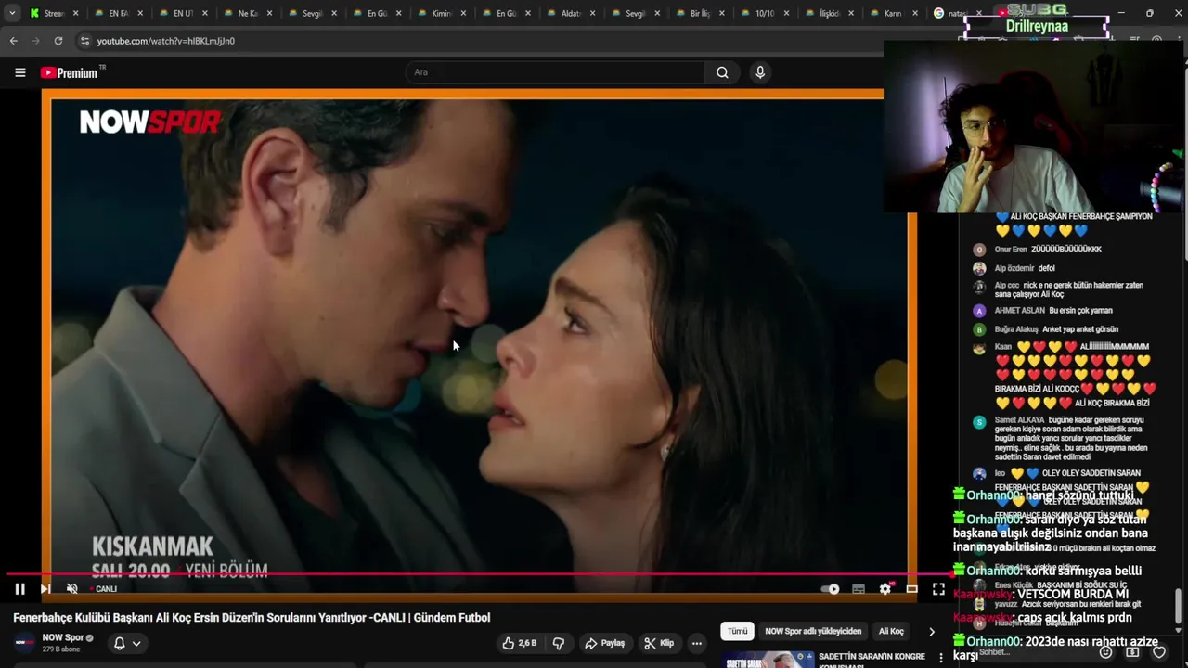This screenshot has height=668, width=1188.
Task: Toggle the autoplay switch in player
Action: tap(831, 589)
